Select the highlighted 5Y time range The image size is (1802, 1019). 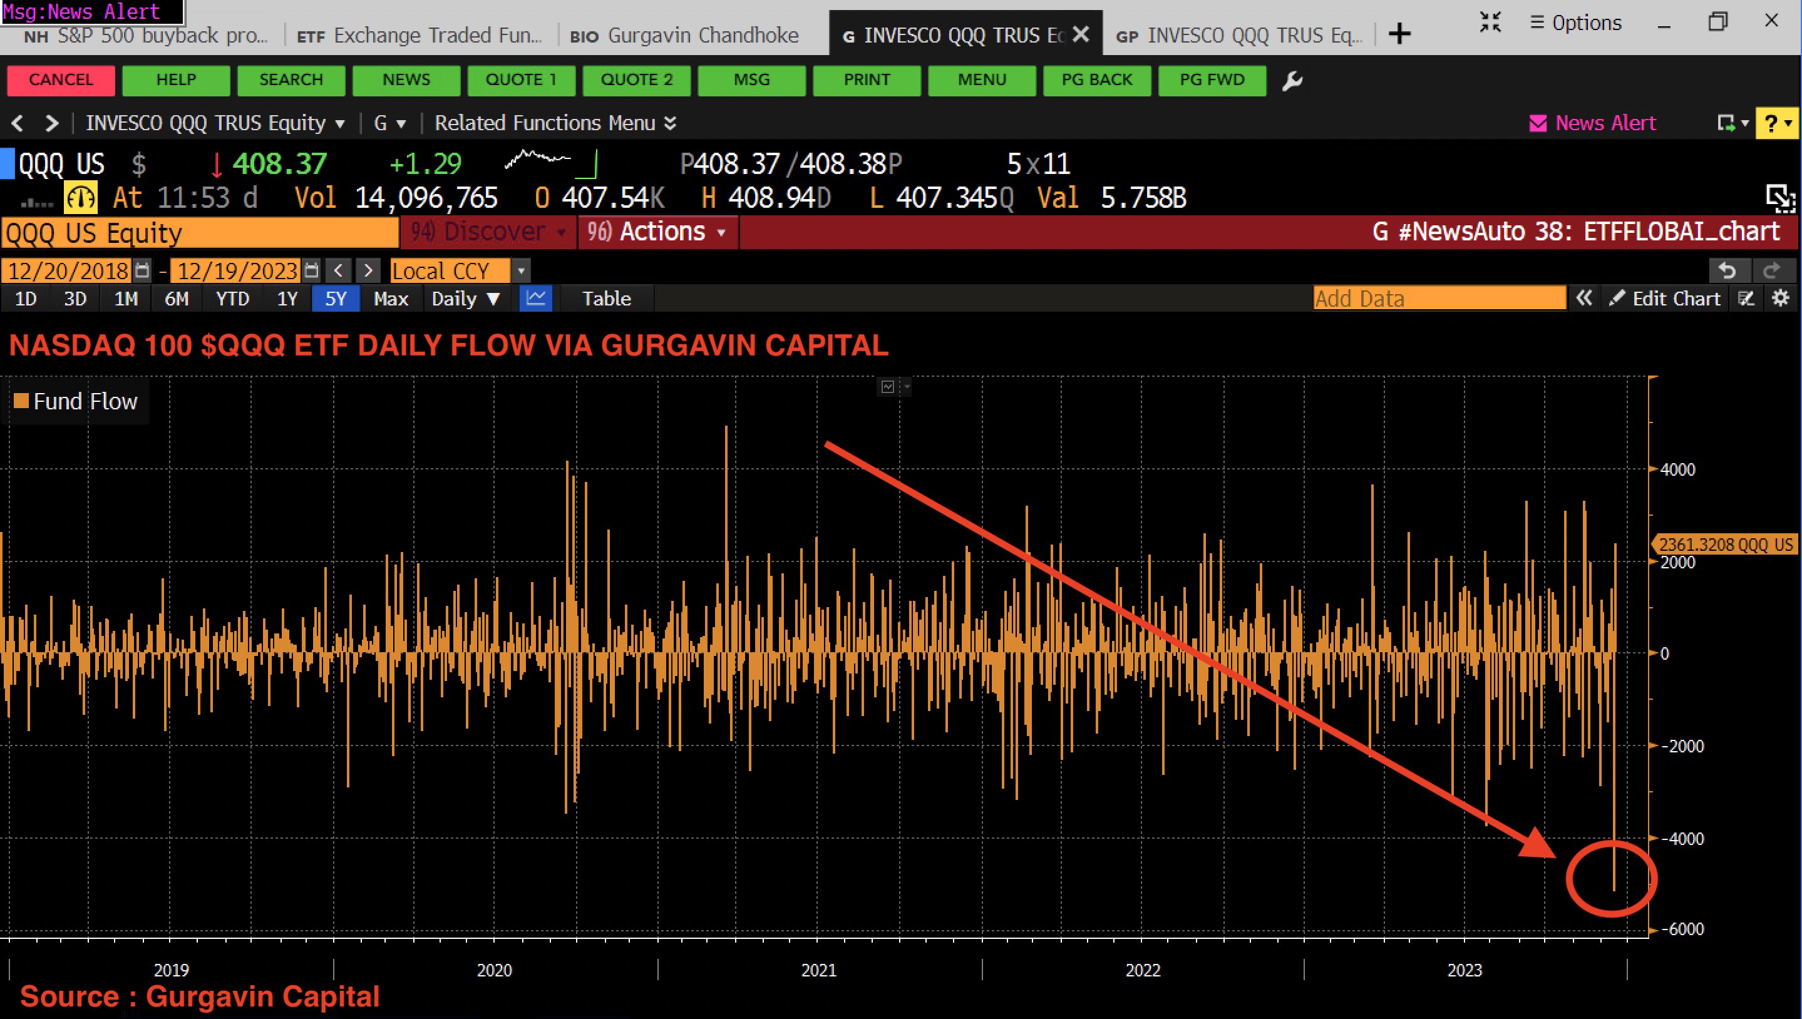336,299
